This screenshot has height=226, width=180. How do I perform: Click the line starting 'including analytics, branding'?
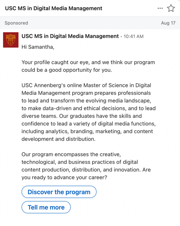tap(87, 132)
